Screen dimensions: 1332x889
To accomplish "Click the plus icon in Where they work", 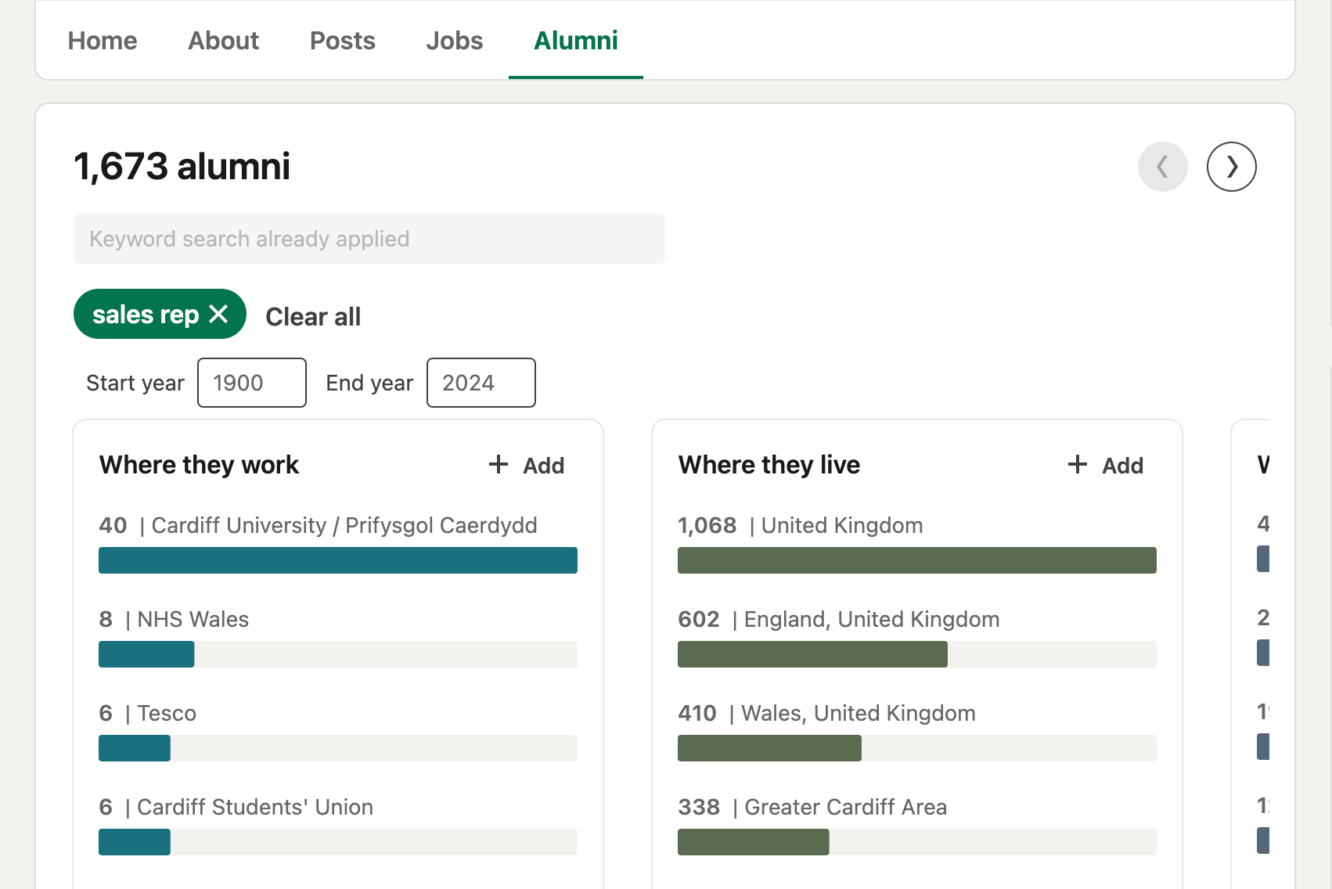I will [499, 465].
